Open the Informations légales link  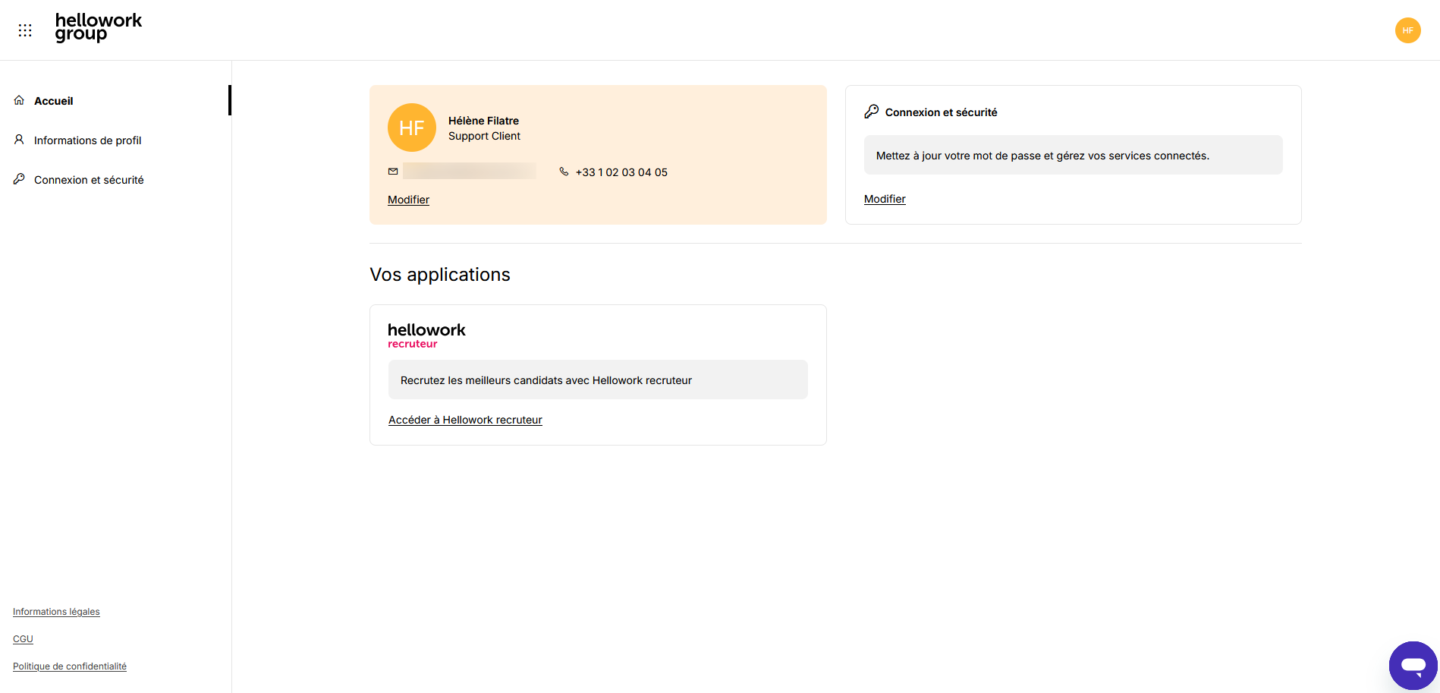pyautogui.click(x=56, y=612)
